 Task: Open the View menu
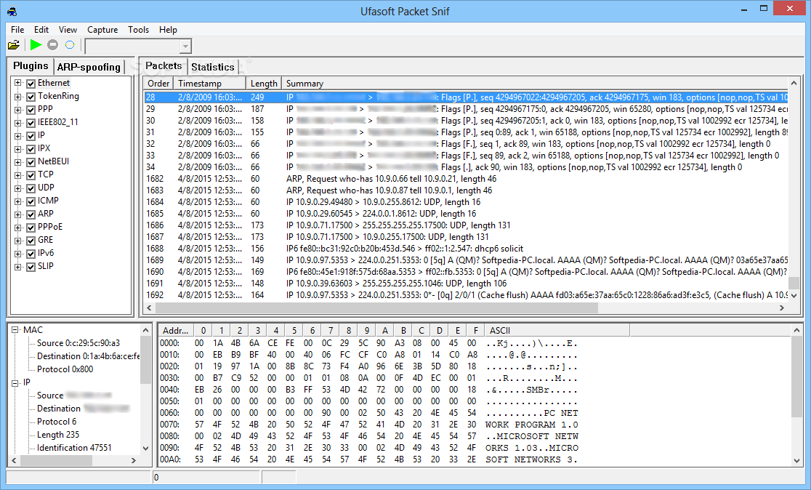(x=68, y=30)
